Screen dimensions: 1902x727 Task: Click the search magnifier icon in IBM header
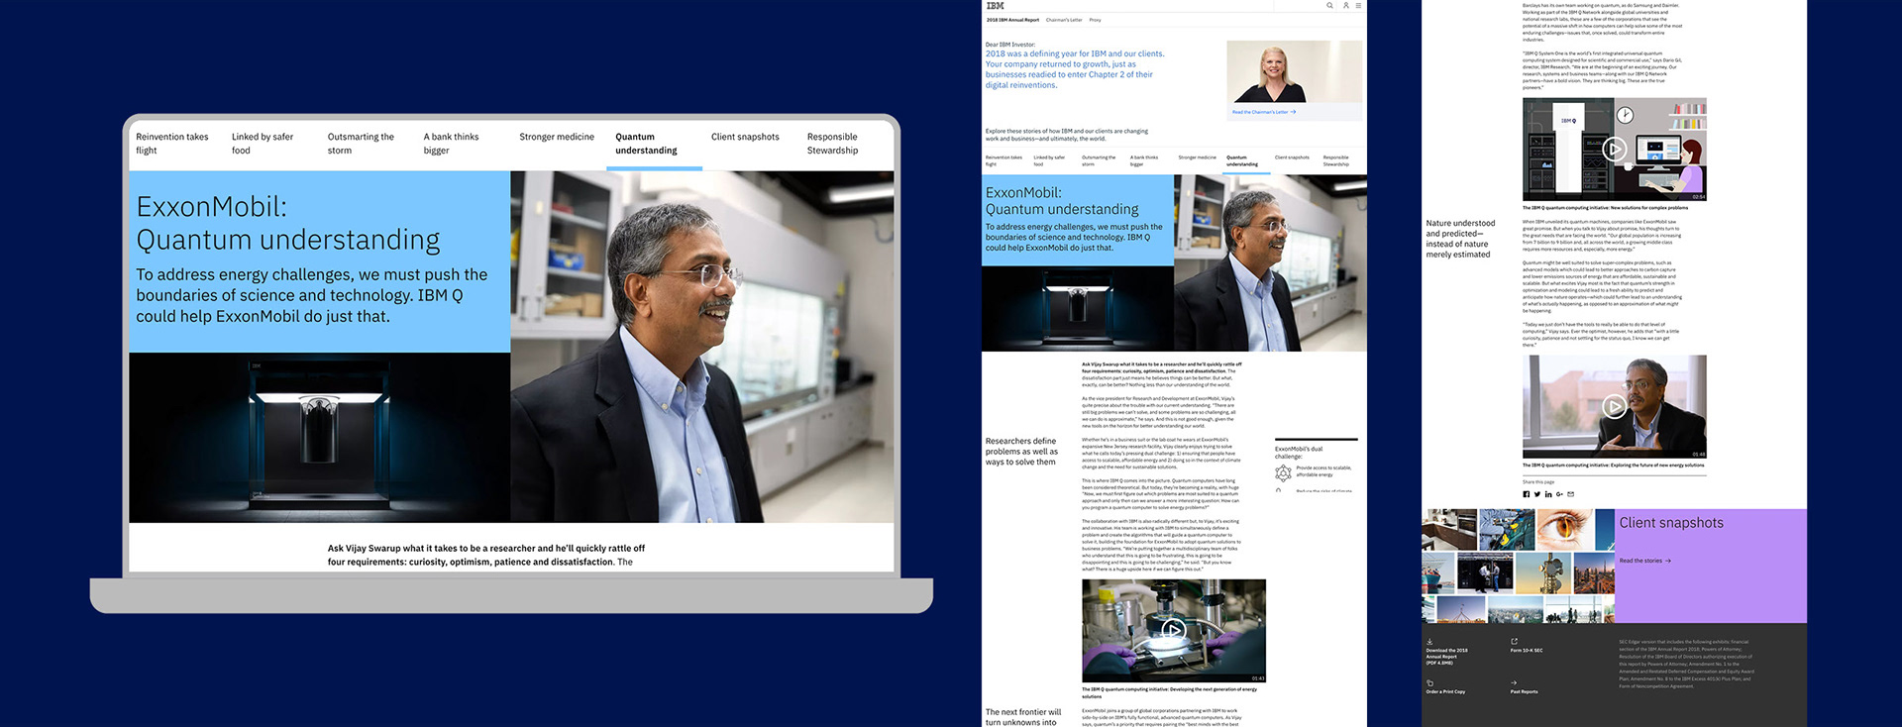click(1329, 6)
